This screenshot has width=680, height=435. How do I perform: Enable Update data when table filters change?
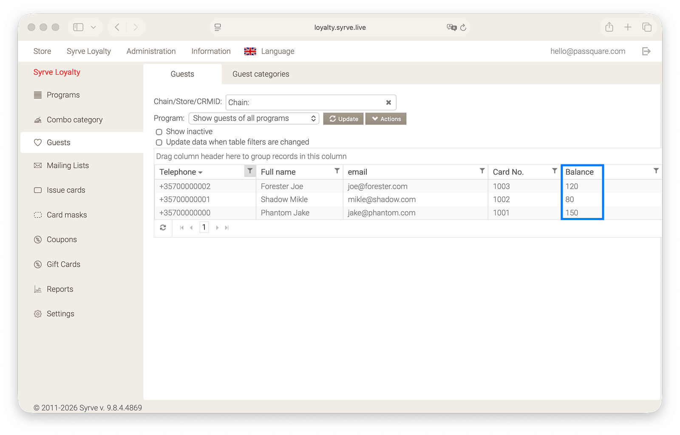159,143
